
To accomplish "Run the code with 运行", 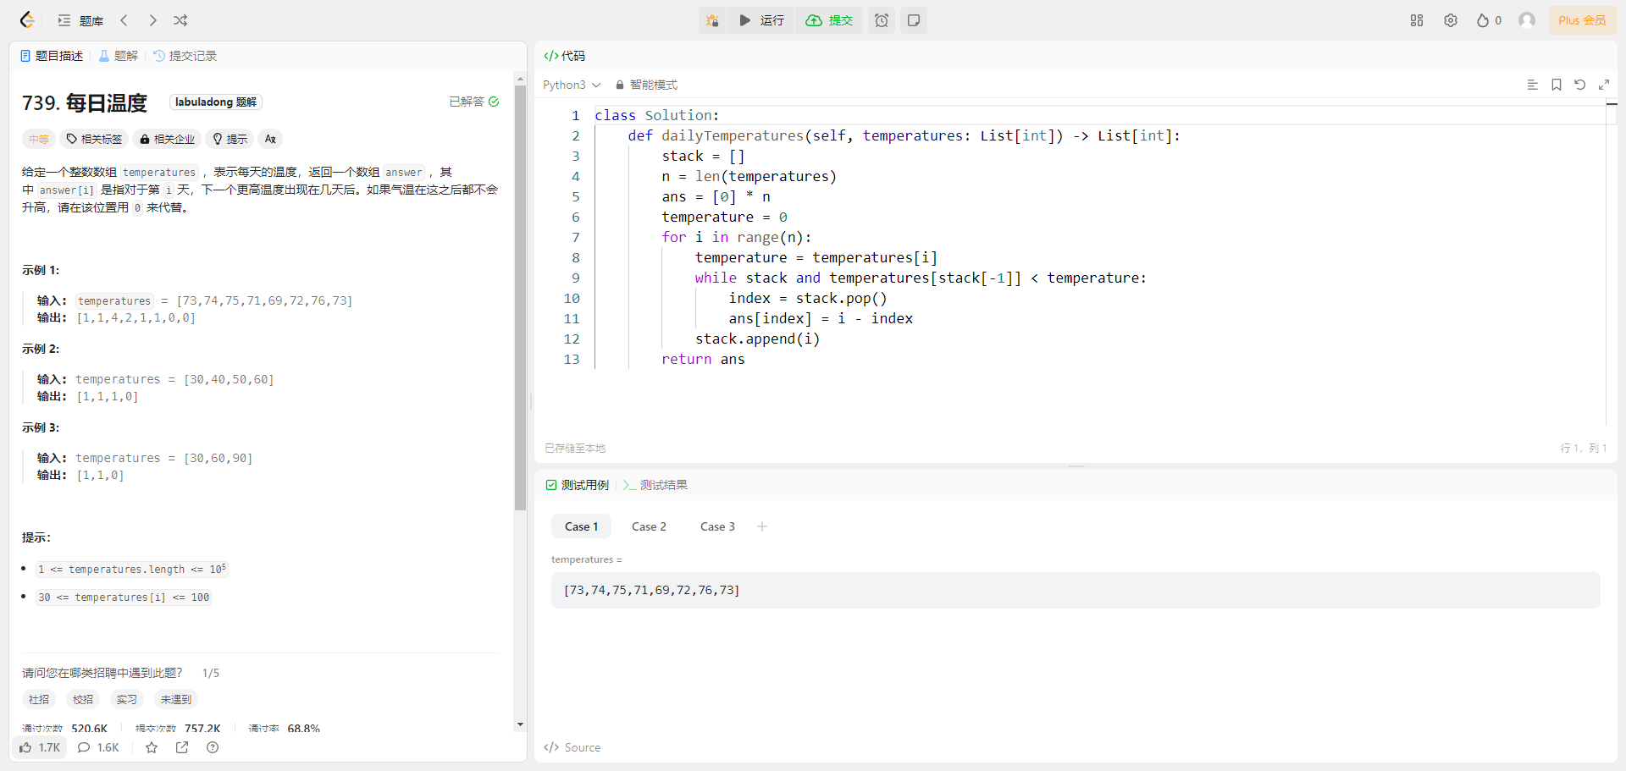I will [761, 20].
